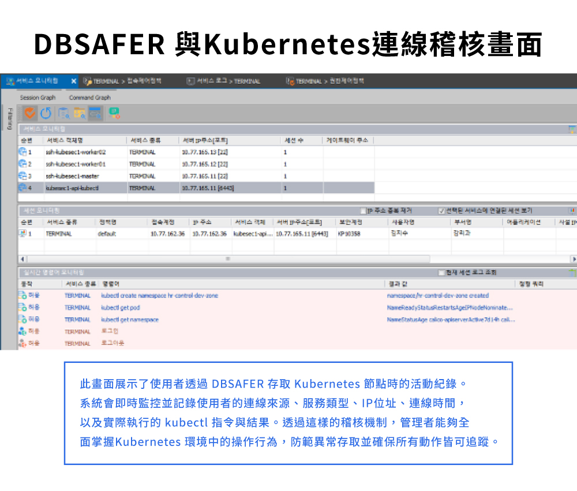Screen dimensions: 577x491
Task: Click the kubesec1-api… service object cell
Action: point(253,234)
